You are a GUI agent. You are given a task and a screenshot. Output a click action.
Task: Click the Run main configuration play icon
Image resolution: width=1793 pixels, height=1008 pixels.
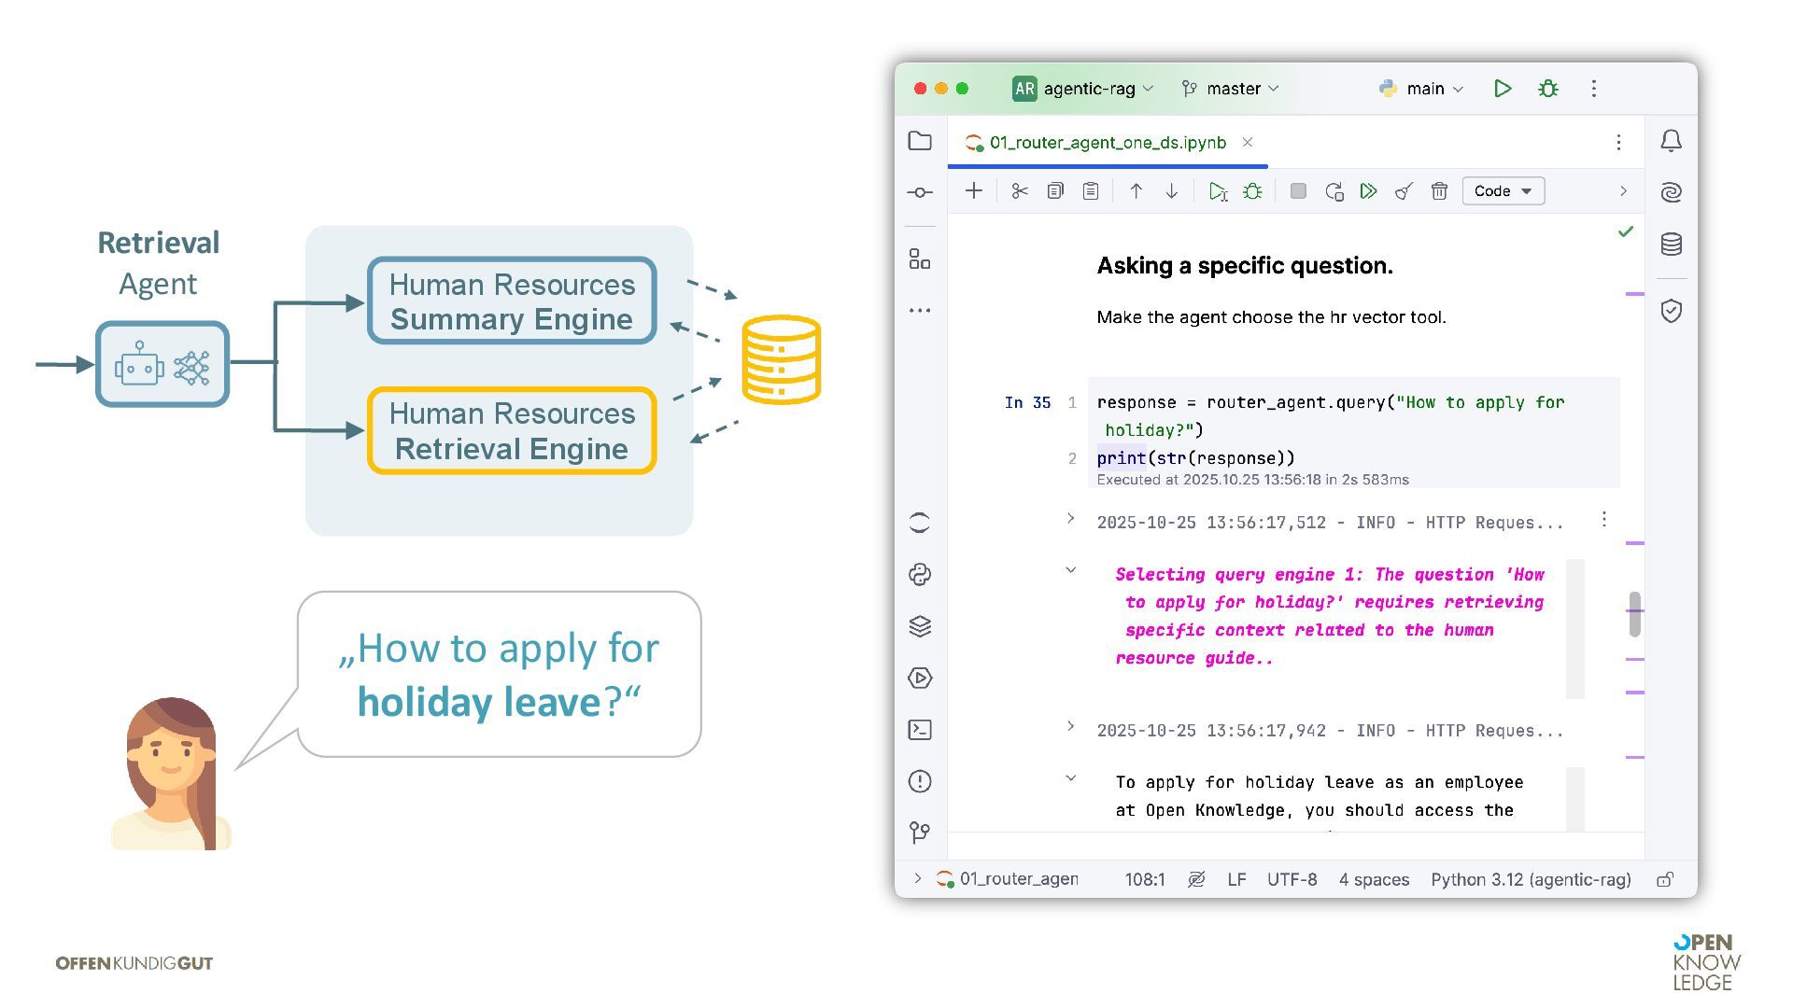1502,89
